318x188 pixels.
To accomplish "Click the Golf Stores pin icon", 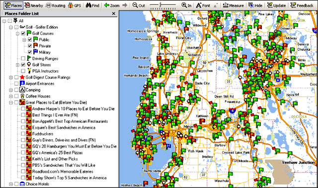I will pos(29,64).
